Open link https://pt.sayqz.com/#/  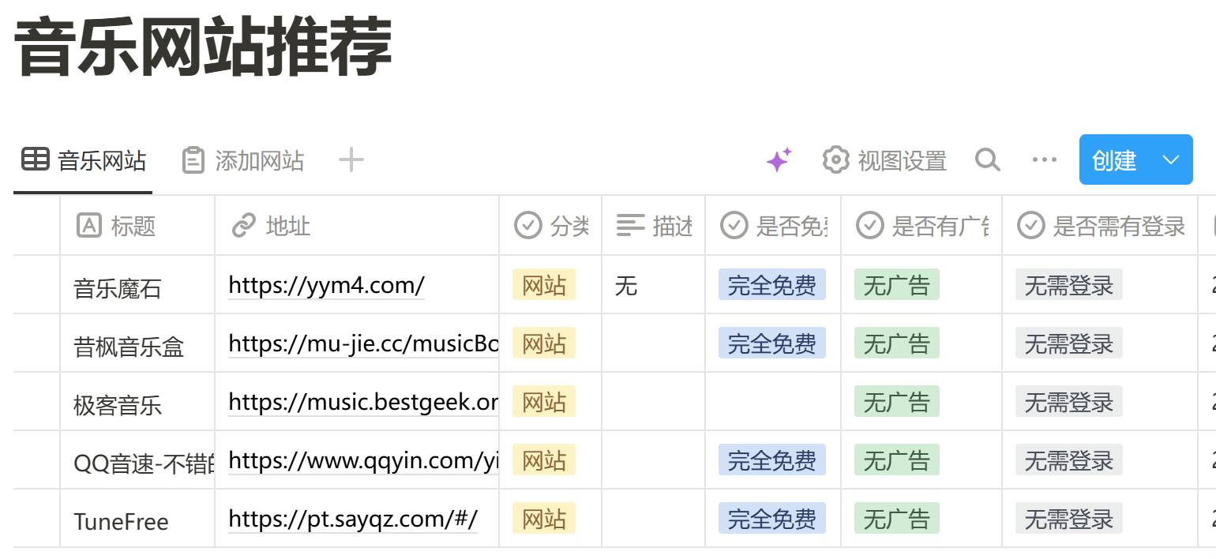(x=353, y=519)
